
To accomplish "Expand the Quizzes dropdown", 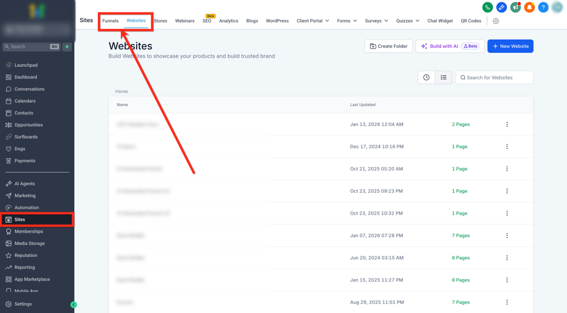I will tap(408, 21).
